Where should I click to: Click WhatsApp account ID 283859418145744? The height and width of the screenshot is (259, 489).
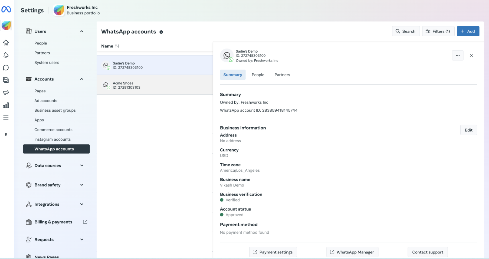tap(259, 110)
